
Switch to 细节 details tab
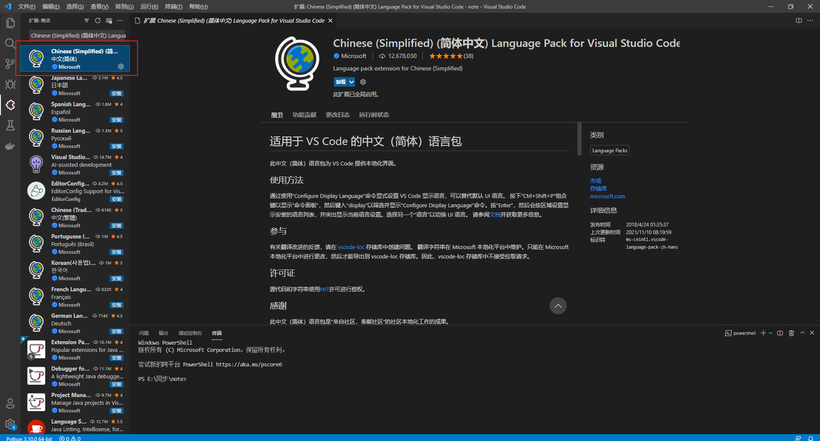(277, 115)
